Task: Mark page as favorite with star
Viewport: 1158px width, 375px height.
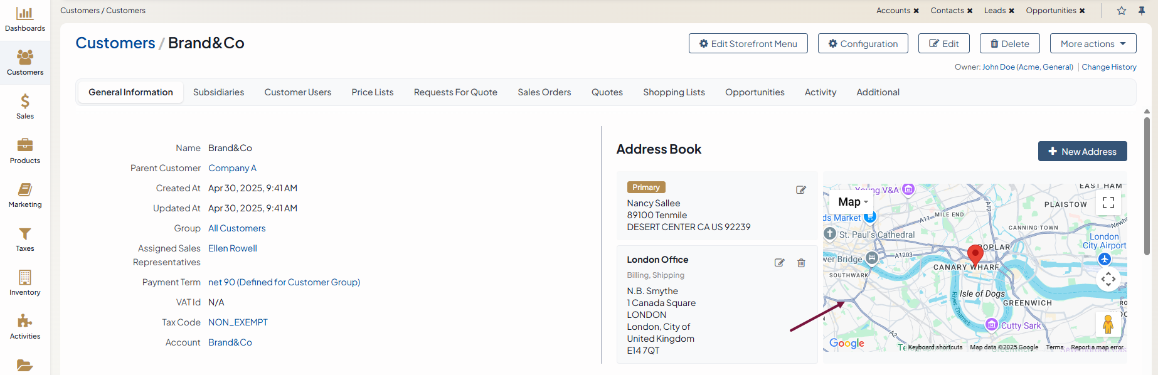Action: pos(1122,11)
